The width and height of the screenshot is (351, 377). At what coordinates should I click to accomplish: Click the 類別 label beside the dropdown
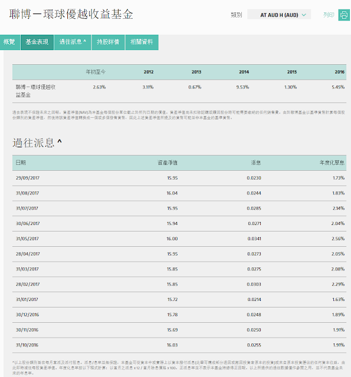(237, 15)
